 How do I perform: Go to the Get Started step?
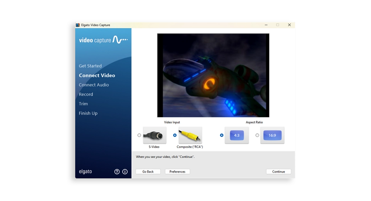90,66
